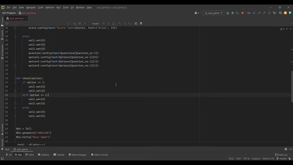Collapse elif option block at line 52

click(15, 95)
